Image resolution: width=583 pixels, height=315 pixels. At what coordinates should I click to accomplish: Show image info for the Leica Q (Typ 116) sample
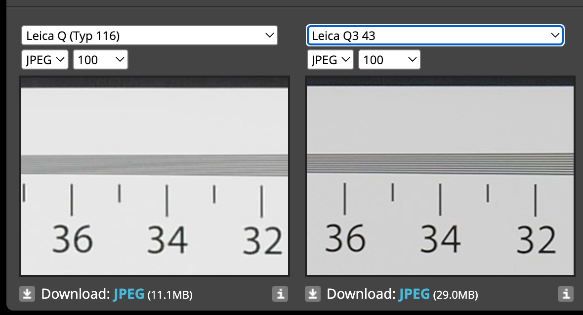tap(280, 294)
